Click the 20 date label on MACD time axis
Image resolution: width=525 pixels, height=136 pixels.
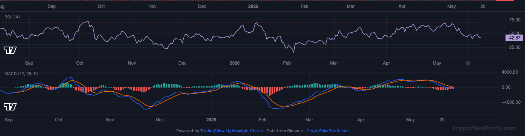[442, 120]
